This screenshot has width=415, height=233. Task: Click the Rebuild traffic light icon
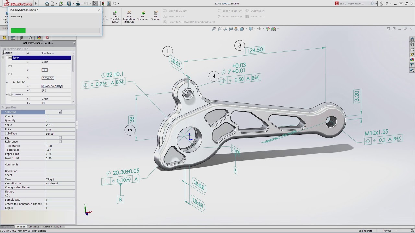pos(103,3)
